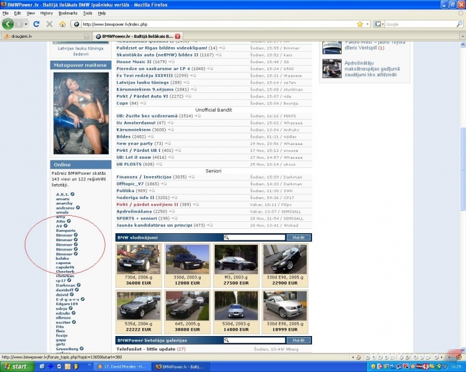Click the page vertical scrollbar
466x372 pixels.
coord(463,169)
